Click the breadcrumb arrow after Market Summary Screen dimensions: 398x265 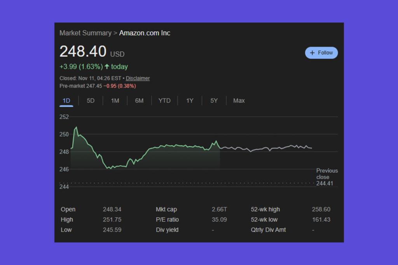115,33
